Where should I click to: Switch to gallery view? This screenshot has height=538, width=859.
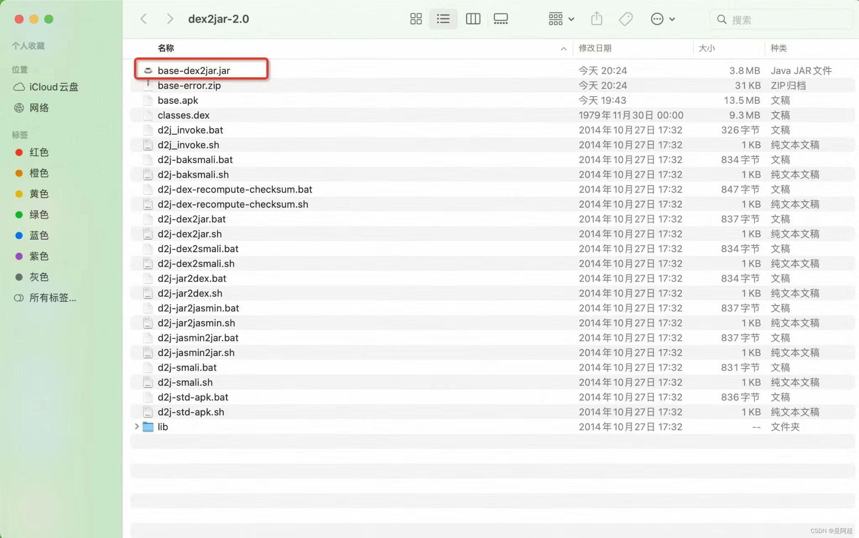(500, 19)
